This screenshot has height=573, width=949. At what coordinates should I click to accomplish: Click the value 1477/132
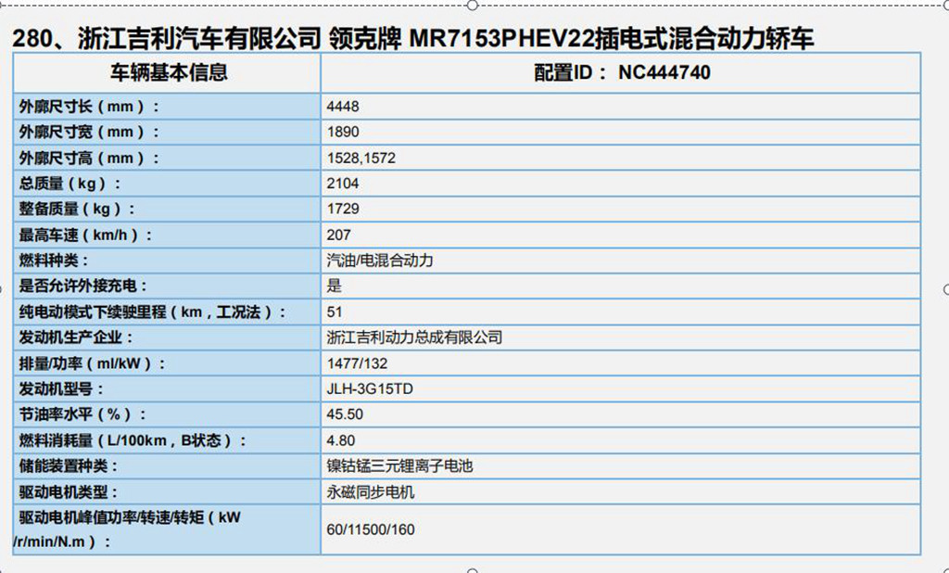tap(357, 363)
